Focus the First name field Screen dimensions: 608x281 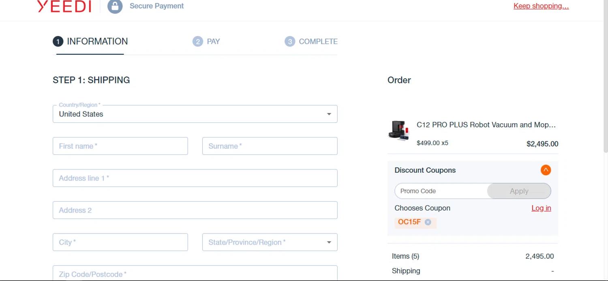pyautogui.click(x=120, y=146)
